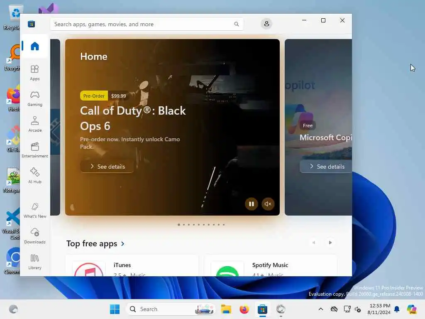Click the Pre-Order badge
The image size is (425, 319).
(x=94, y=96)
